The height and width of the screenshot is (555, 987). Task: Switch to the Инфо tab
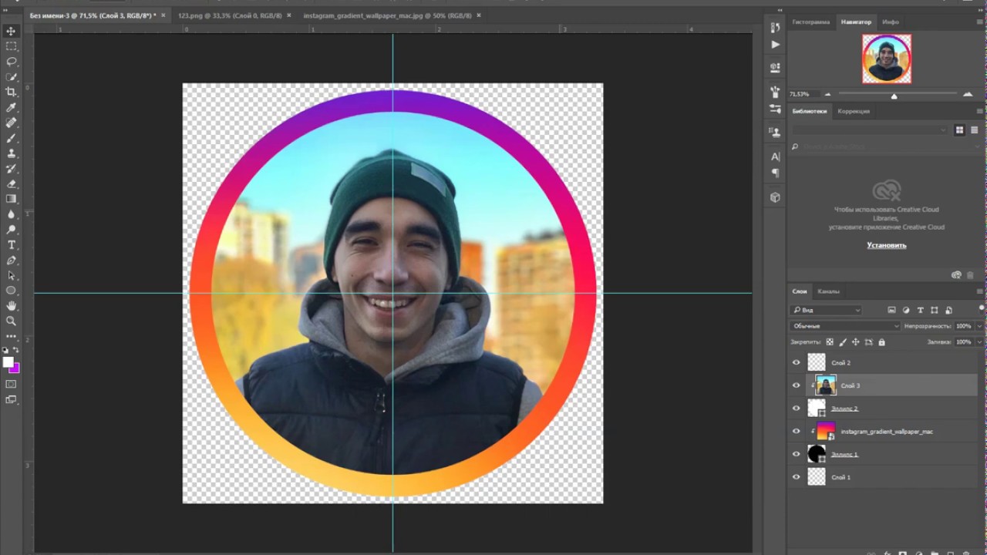click(x=891, y=22)
